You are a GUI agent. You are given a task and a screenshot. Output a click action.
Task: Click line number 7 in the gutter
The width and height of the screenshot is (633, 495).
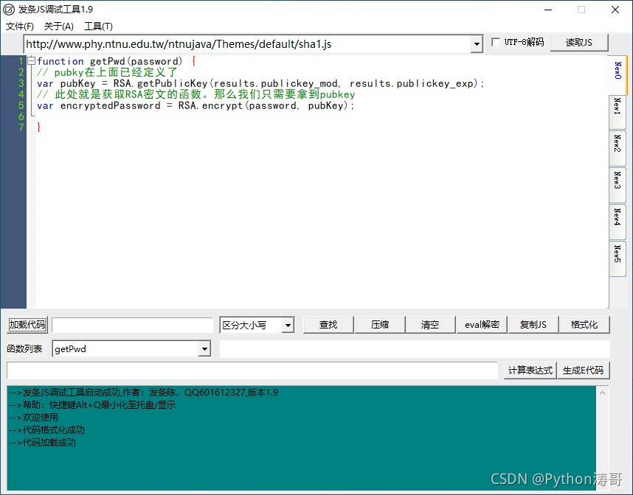click(21, 127)
